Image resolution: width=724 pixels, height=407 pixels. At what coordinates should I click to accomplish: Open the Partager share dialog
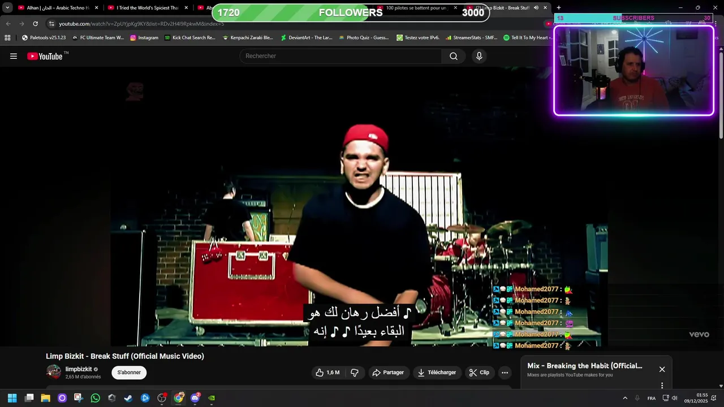point(389,373)
